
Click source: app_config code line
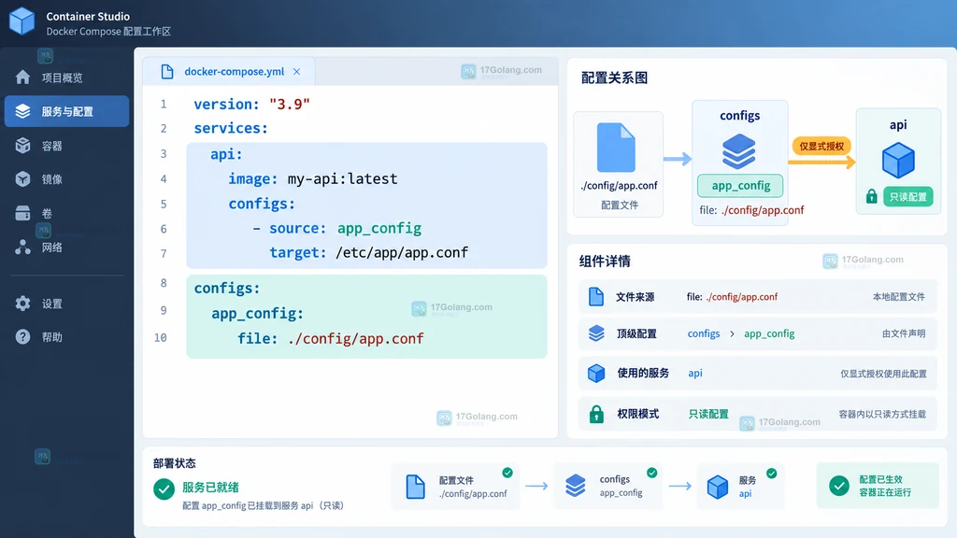[x=336, y=228]
